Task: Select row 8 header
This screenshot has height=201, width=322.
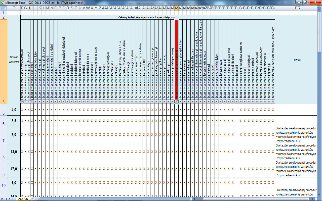Action: [4, 152]
